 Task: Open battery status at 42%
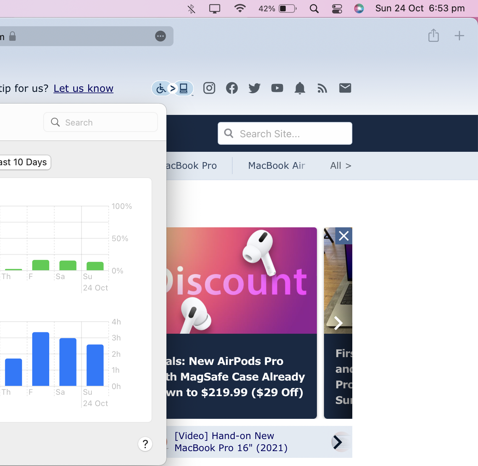[278, 9]
